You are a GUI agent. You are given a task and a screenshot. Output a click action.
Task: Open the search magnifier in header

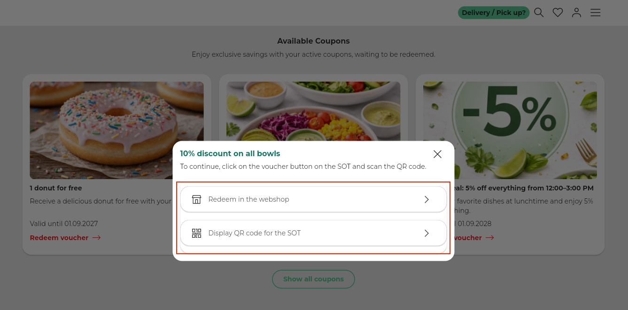(539, 13)
